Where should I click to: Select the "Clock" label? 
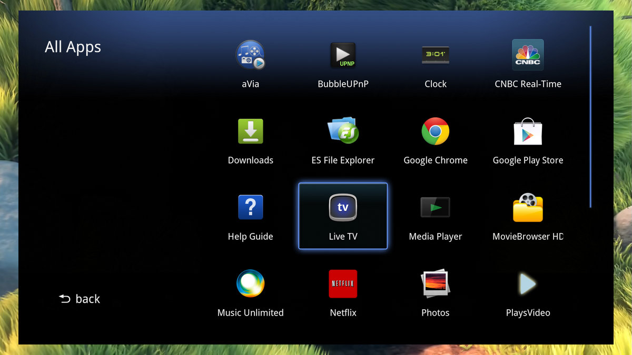click(x=436, y=84)
